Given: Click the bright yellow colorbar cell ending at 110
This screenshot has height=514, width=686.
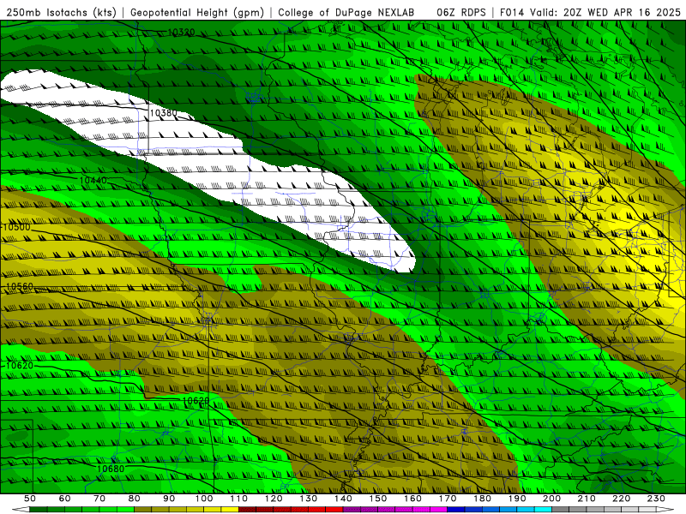Looking at the screenshot, I should click(230, 510).
